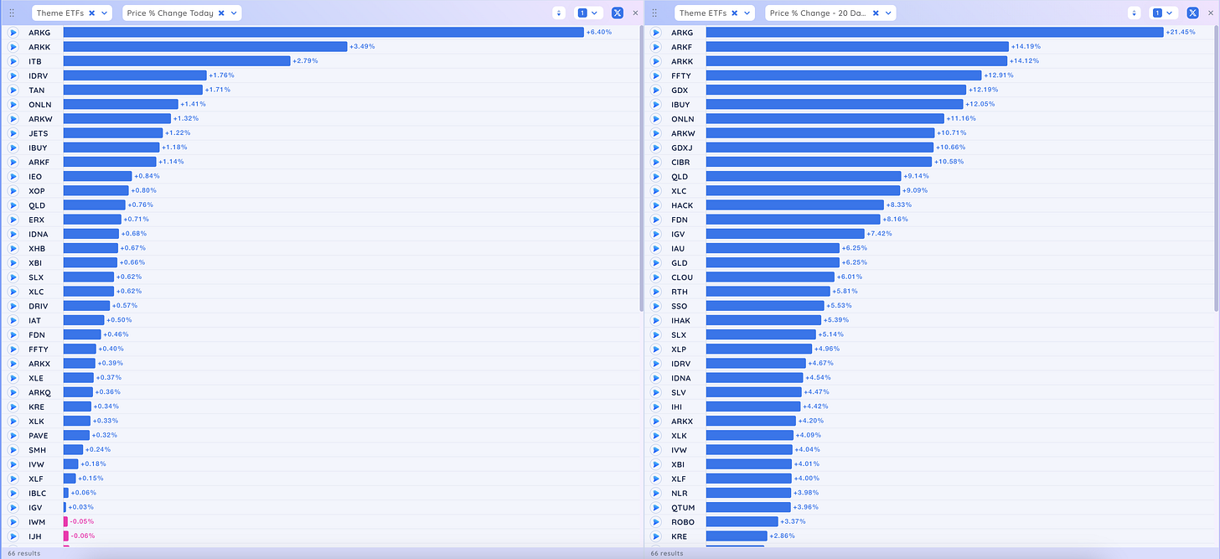This screenshot has width=1220, height=559.
Task: Clear the Price % Change - 20 Day selection
Action: pos(876,13)
